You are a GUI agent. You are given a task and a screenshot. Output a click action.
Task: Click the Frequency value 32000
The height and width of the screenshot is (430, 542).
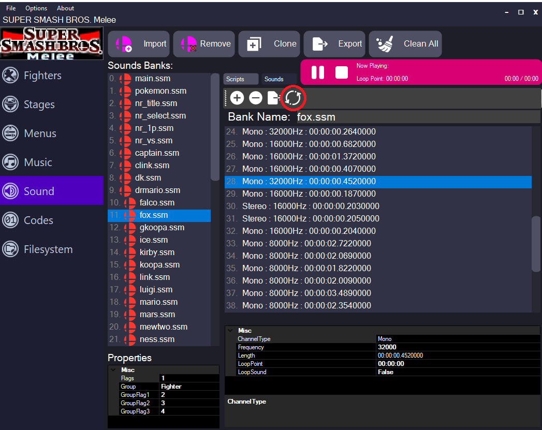[458, 347]
